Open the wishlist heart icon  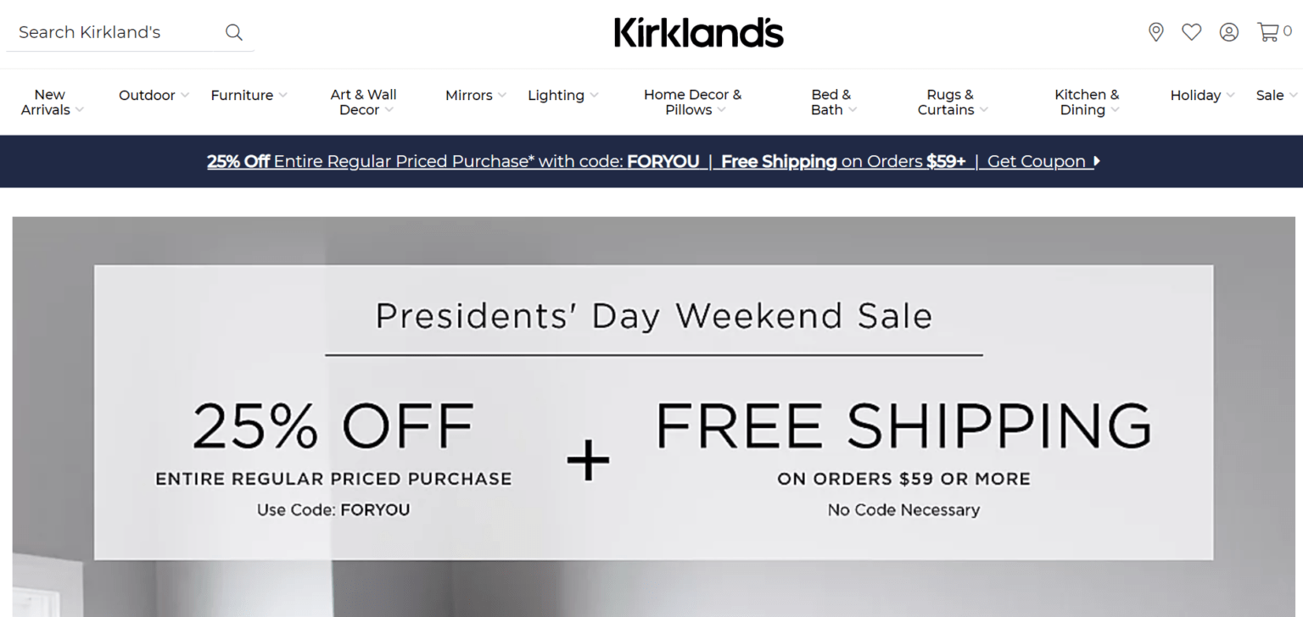(x=1192, y=31)
